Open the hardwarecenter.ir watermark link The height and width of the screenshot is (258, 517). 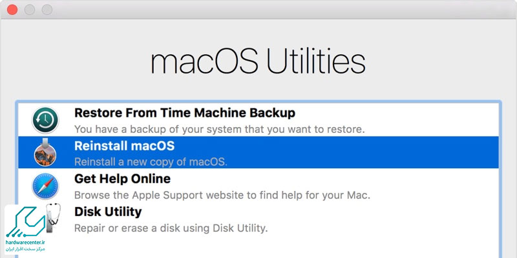point(25,243)
